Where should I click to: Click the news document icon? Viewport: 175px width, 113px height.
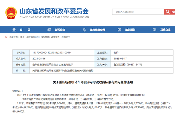[49, 29]
